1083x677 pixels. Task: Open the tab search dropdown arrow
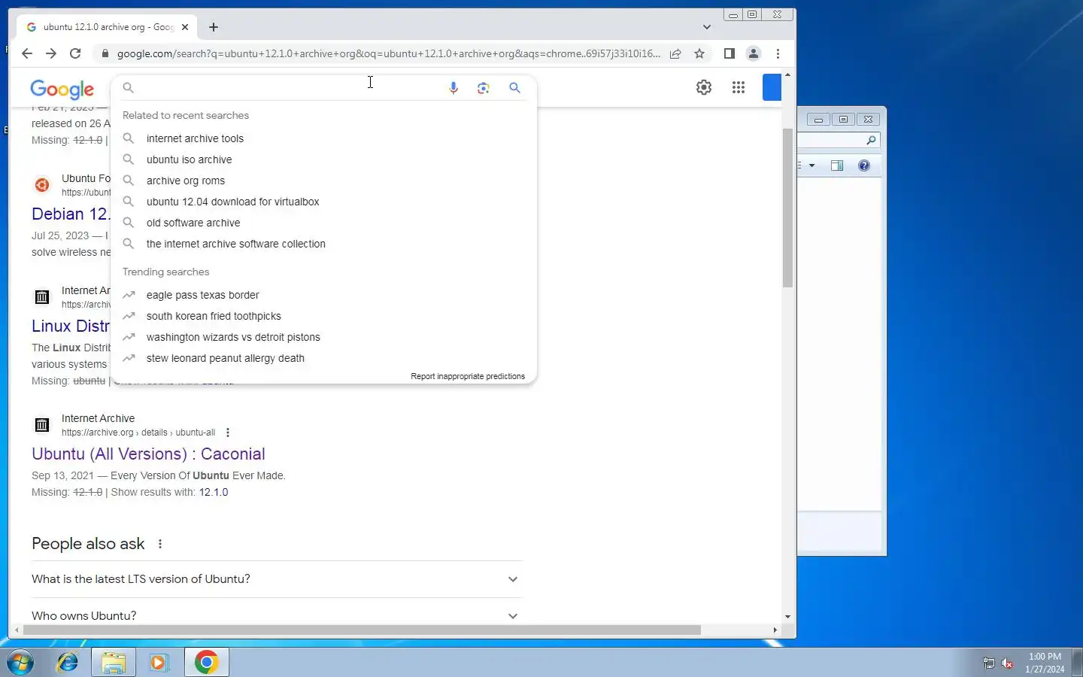tap(707, 27)
